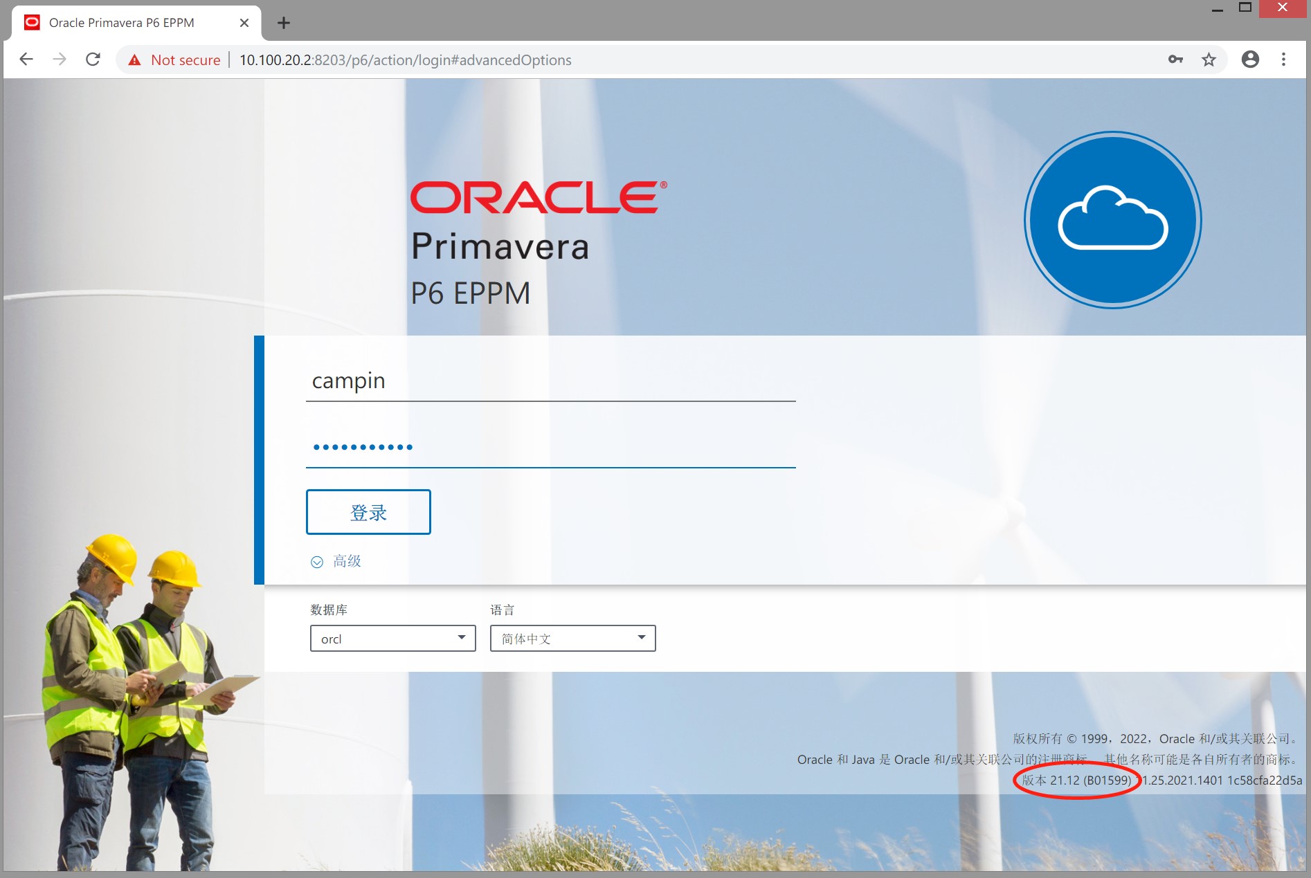Image resolution: width=1311 pixels, height=878 pixels.
Task: Bookmark this page with star icon
Action: point(1209,60)
